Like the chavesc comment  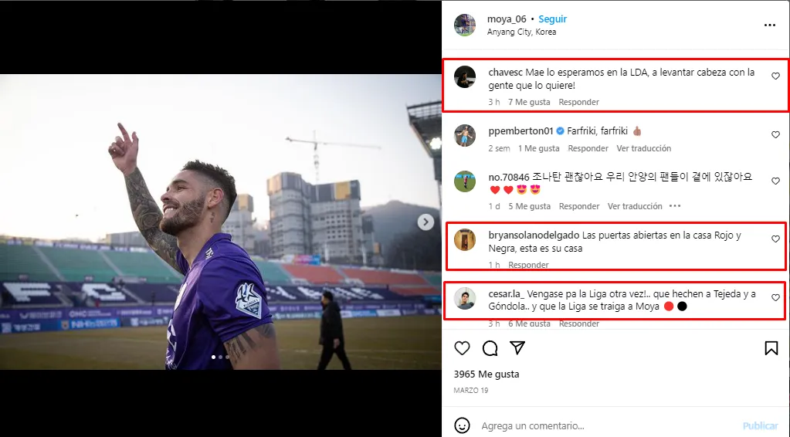[x=775, y=76]
